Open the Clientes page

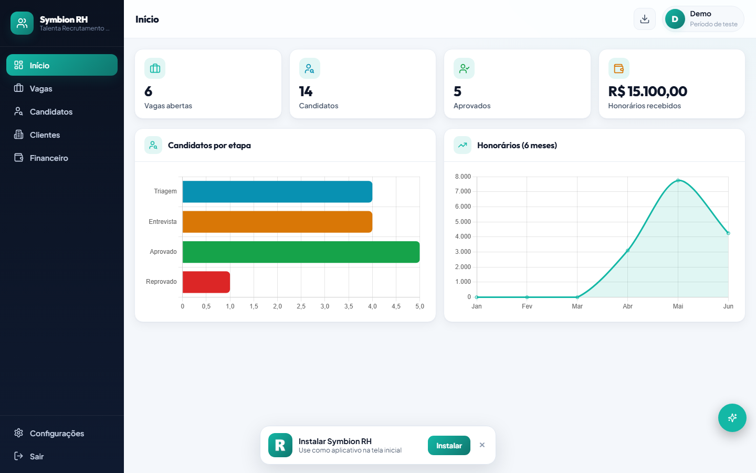pos(62,135)
